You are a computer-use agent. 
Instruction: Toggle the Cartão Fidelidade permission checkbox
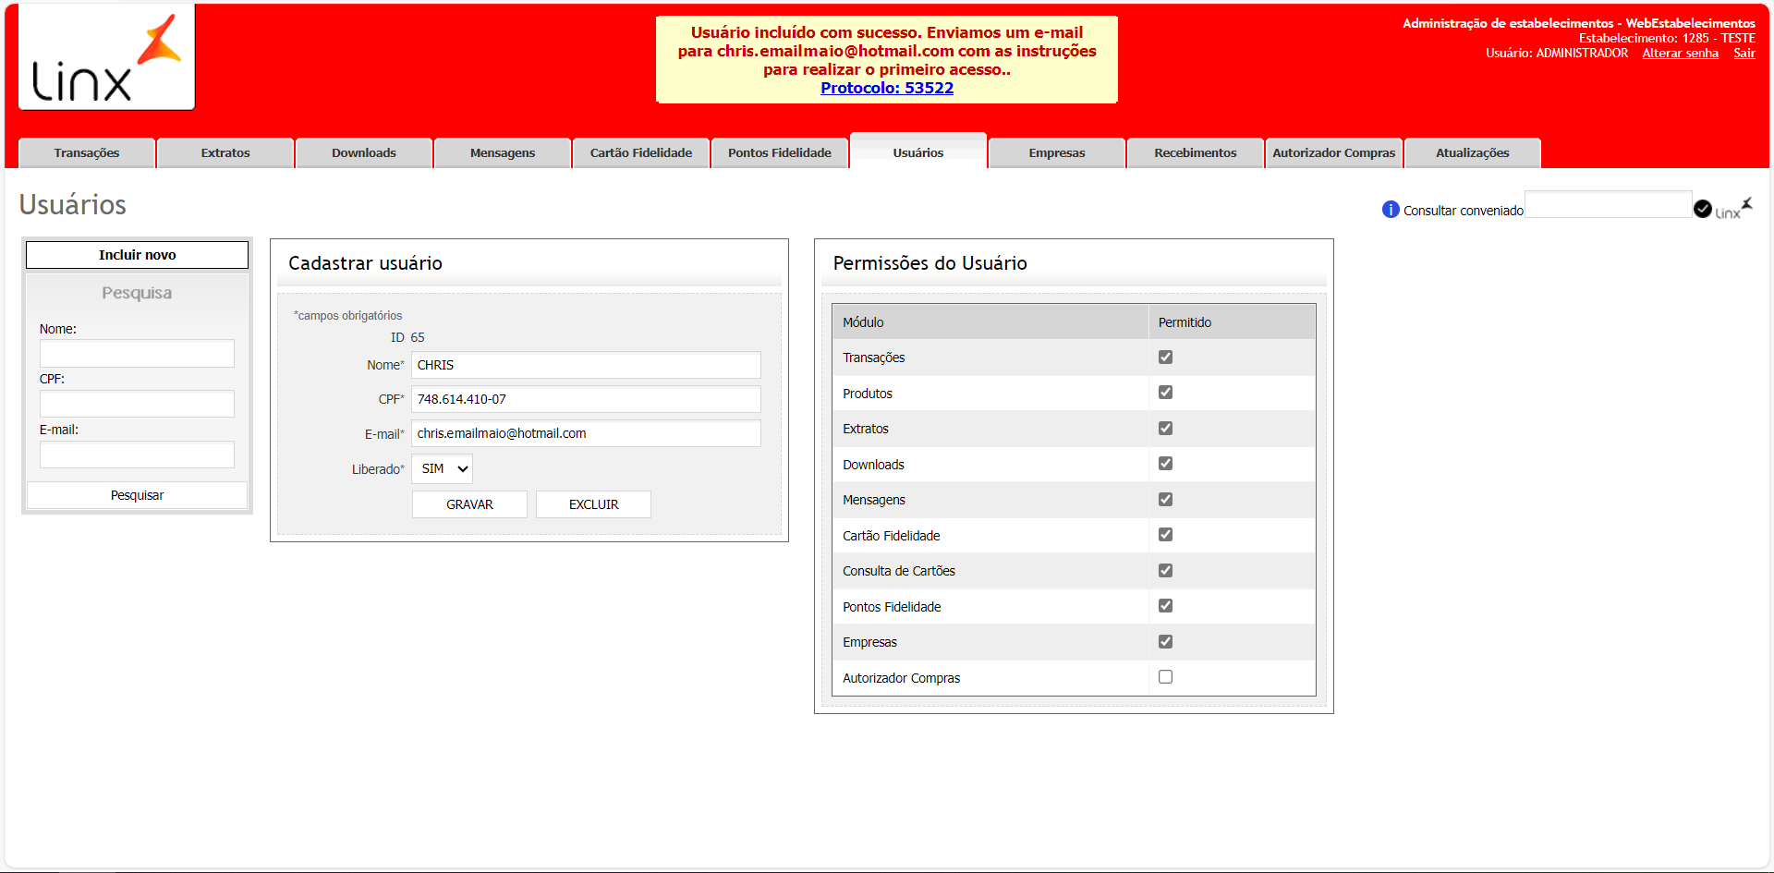coord(1165,535)
